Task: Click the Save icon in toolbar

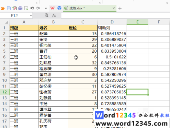Action: [x=9, y=8]
